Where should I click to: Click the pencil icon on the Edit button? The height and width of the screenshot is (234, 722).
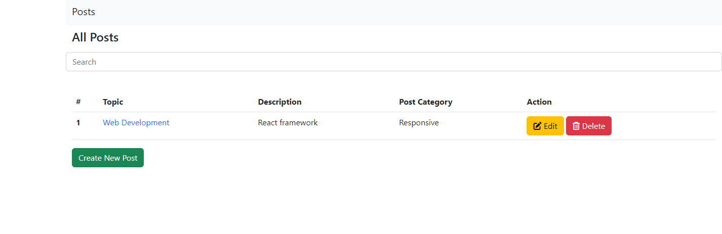tap(537, 126)
